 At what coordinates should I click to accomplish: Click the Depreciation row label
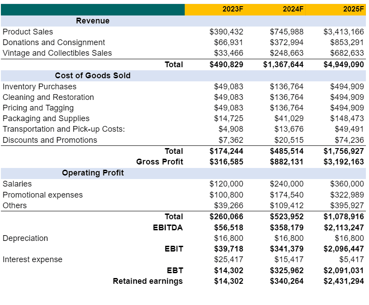point(25,238)
